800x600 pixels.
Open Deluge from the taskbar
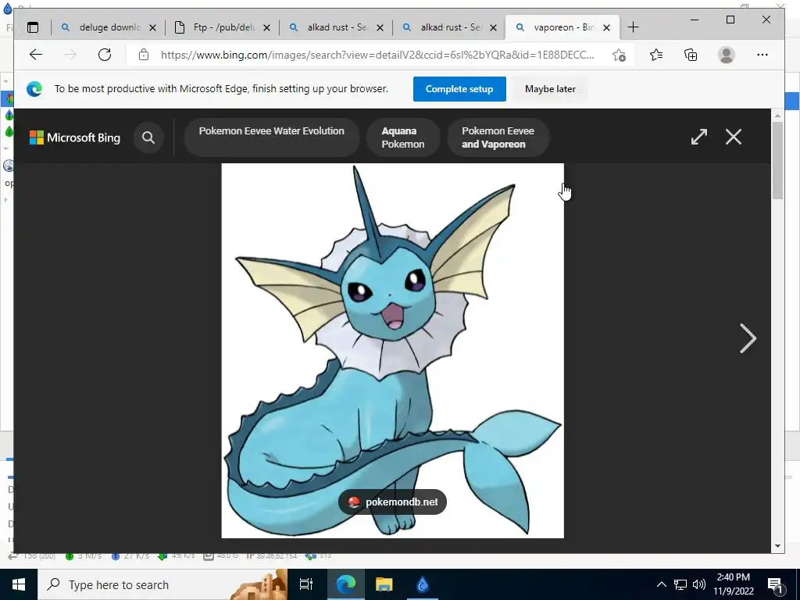[423, 584]
